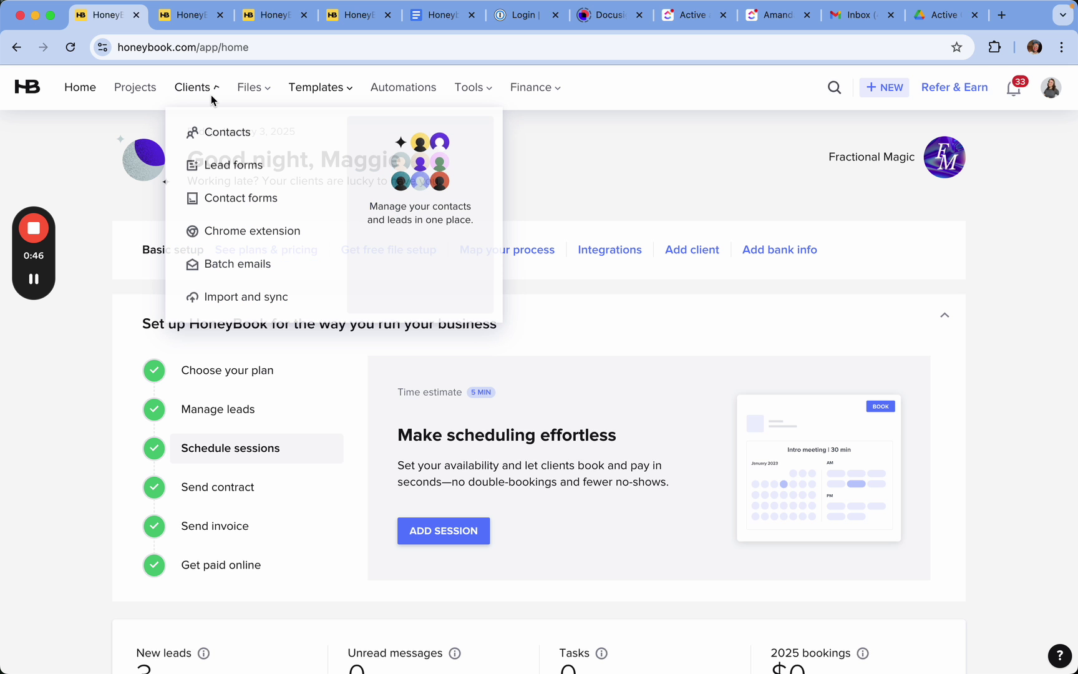The height and width of the screenshot is (674, 1078).
Task: Switch to the Login browser tab
Action: click(527, 15)
